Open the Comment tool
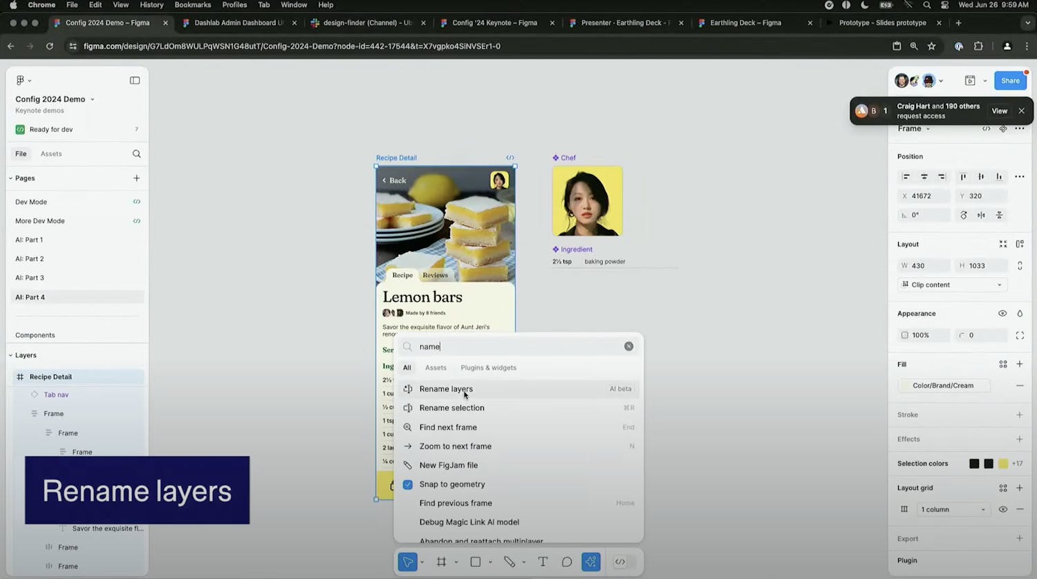Viewport: 1037px width, 579px height. tap(567, 562)
